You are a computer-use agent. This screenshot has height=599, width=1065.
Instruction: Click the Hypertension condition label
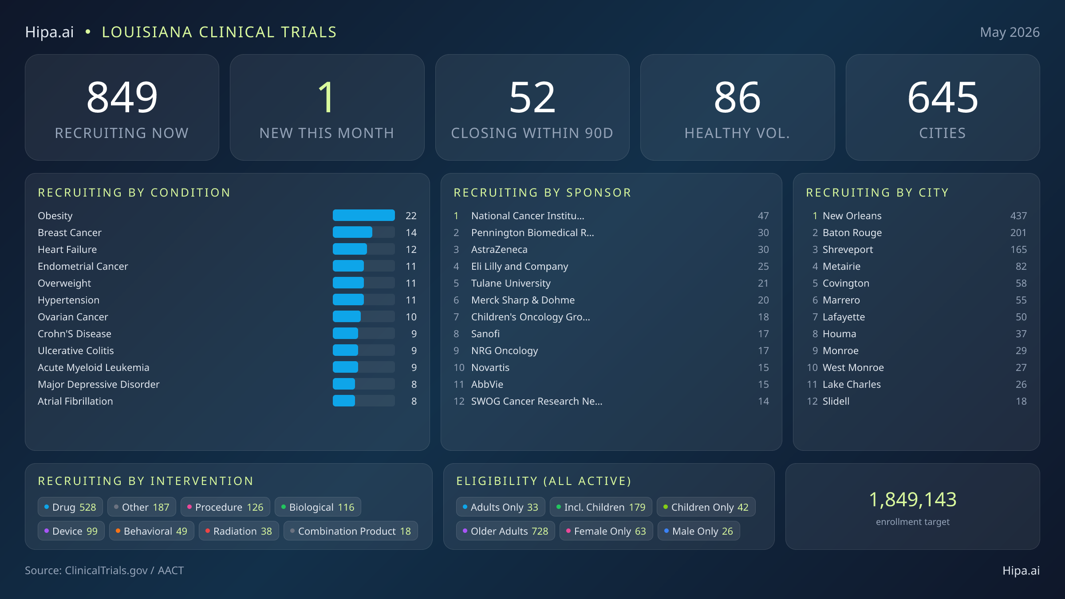(x=68, y=300)
